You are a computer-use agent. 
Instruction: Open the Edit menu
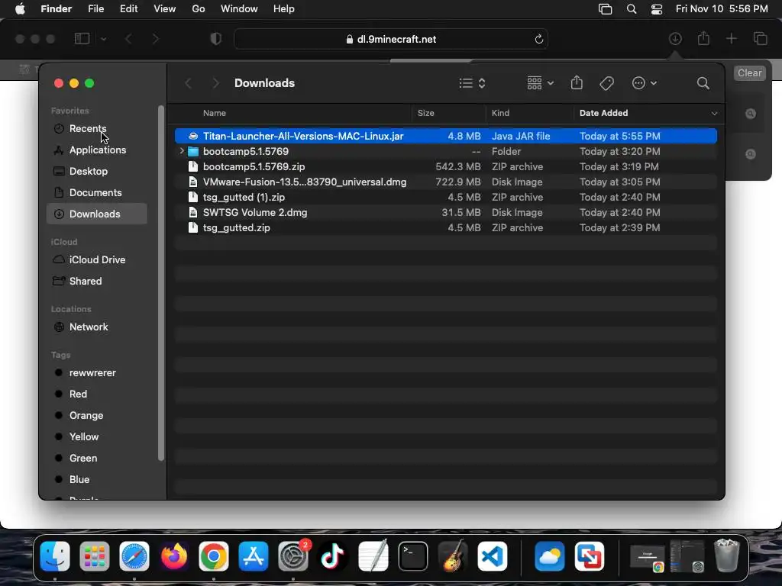[x=128, y=9]
